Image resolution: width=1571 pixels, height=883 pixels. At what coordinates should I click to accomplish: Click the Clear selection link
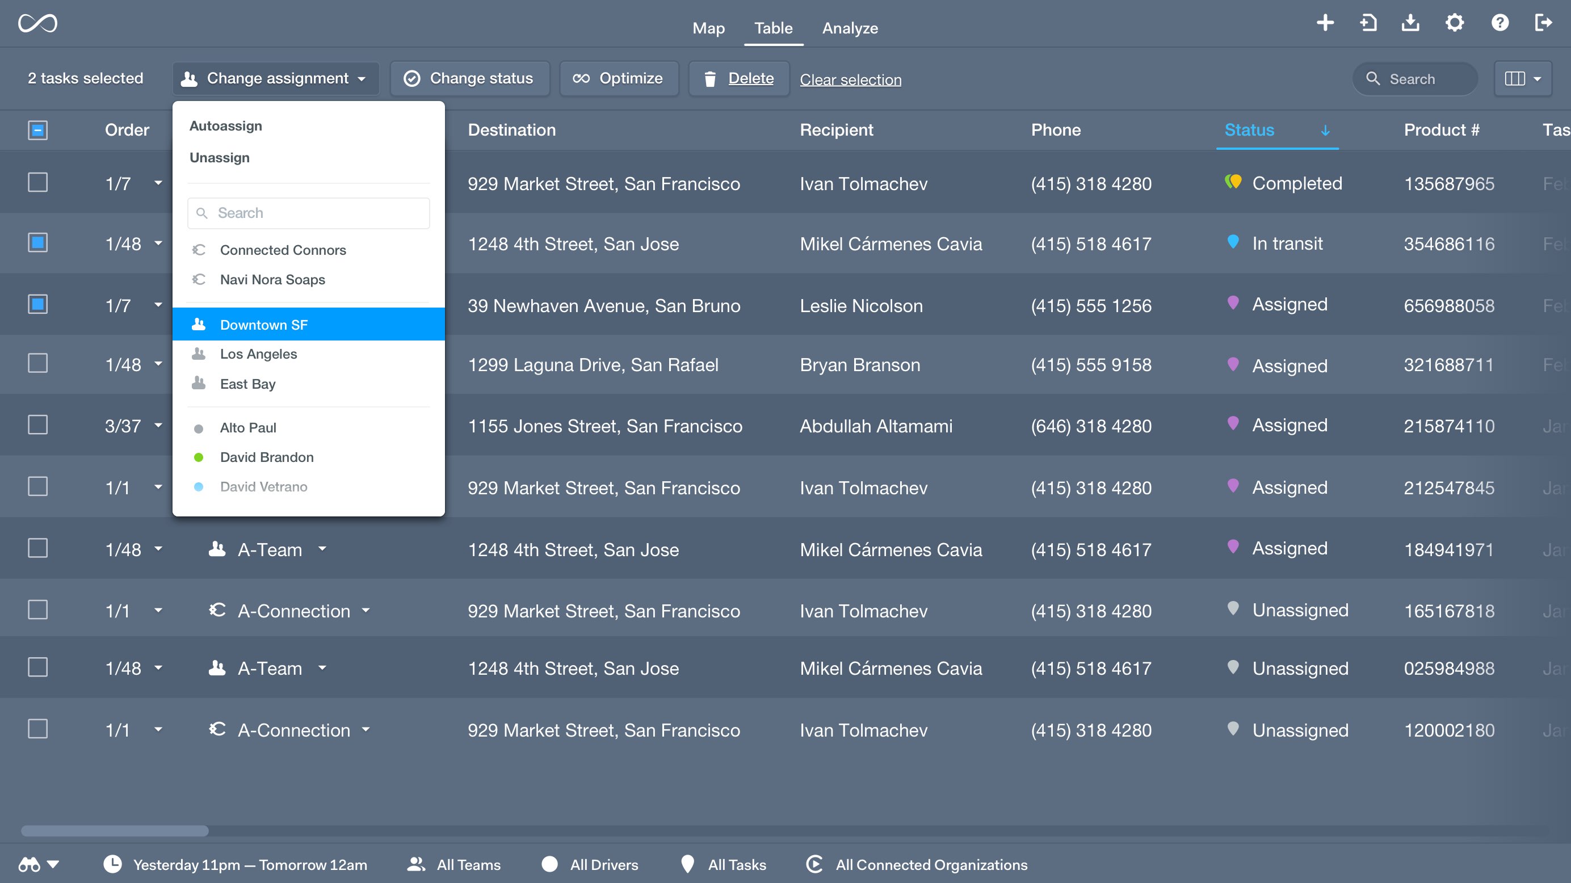point(851,79)
